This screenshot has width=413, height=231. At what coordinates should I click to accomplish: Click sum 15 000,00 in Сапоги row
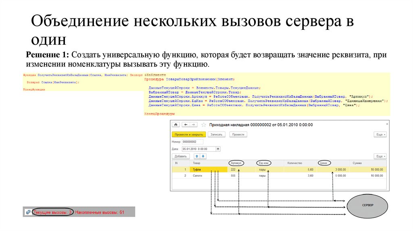(x=377, y=175)
